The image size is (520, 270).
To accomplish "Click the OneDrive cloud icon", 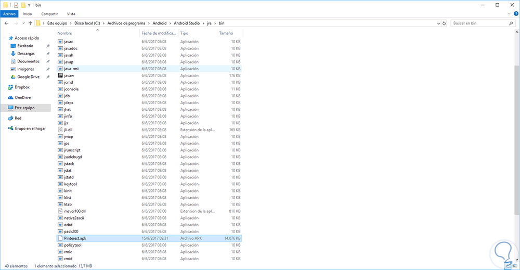I will pos(10,97).
